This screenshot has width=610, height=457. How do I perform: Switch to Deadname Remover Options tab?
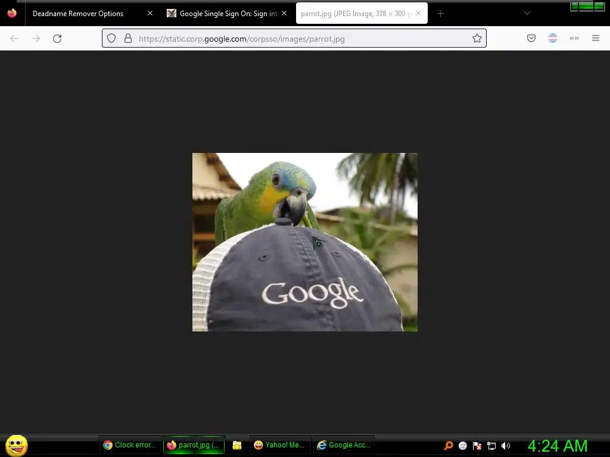point(91,14)
